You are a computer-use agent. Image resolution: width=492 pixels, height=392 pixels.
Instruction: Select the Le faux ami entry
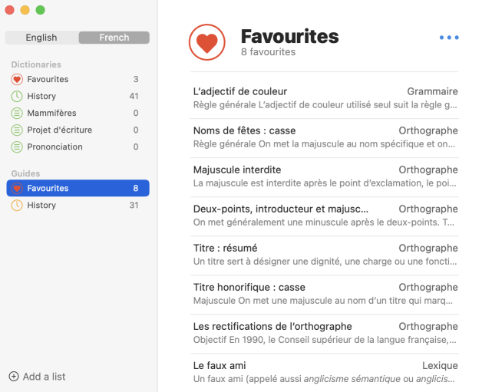coord(325,372)
